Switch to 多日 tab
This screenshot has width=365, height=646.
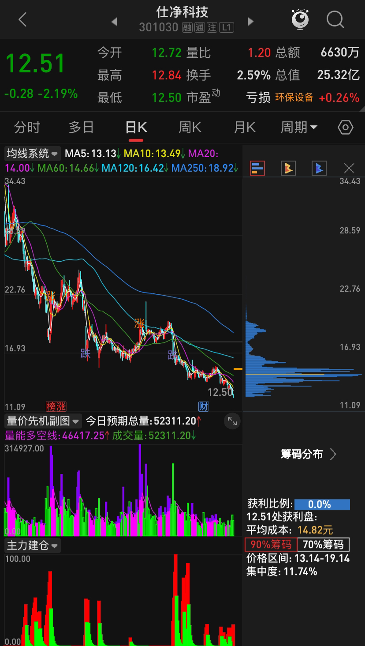82,128
